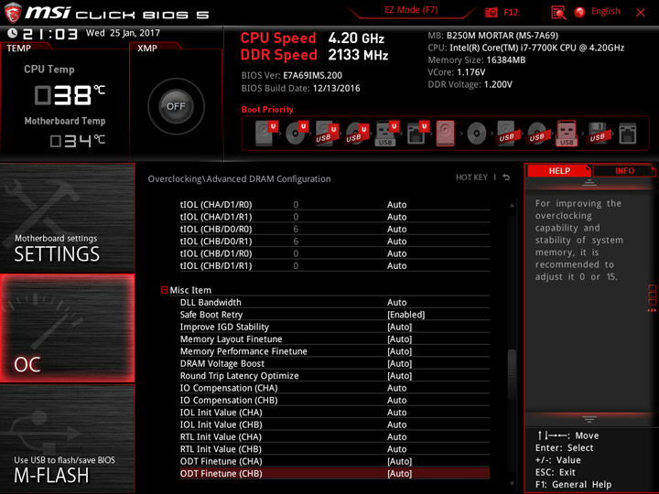The height and width of the screenshot is (494, 659).
Task: Edit the RTL Init Value (CHB) field
Action: pos(396,449)
